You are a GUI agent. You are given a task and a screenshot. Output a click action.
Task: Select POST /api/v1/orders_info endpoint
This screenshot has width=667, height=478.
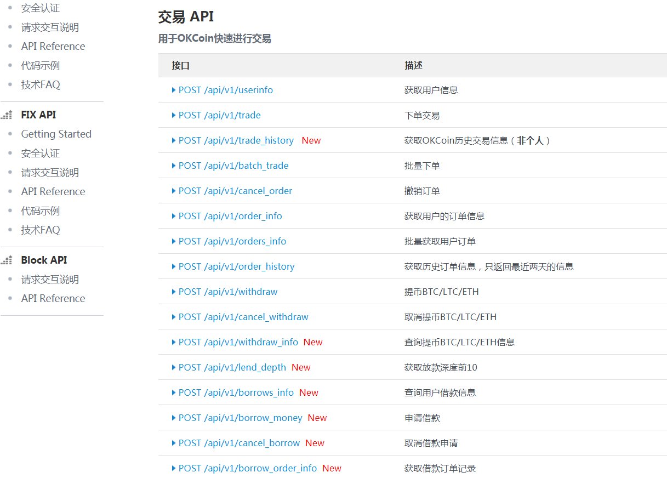232,241
